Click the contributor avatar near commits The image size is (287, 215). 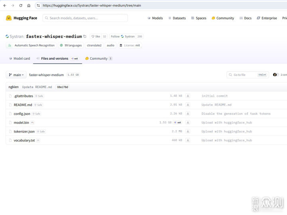click(275, 75)
